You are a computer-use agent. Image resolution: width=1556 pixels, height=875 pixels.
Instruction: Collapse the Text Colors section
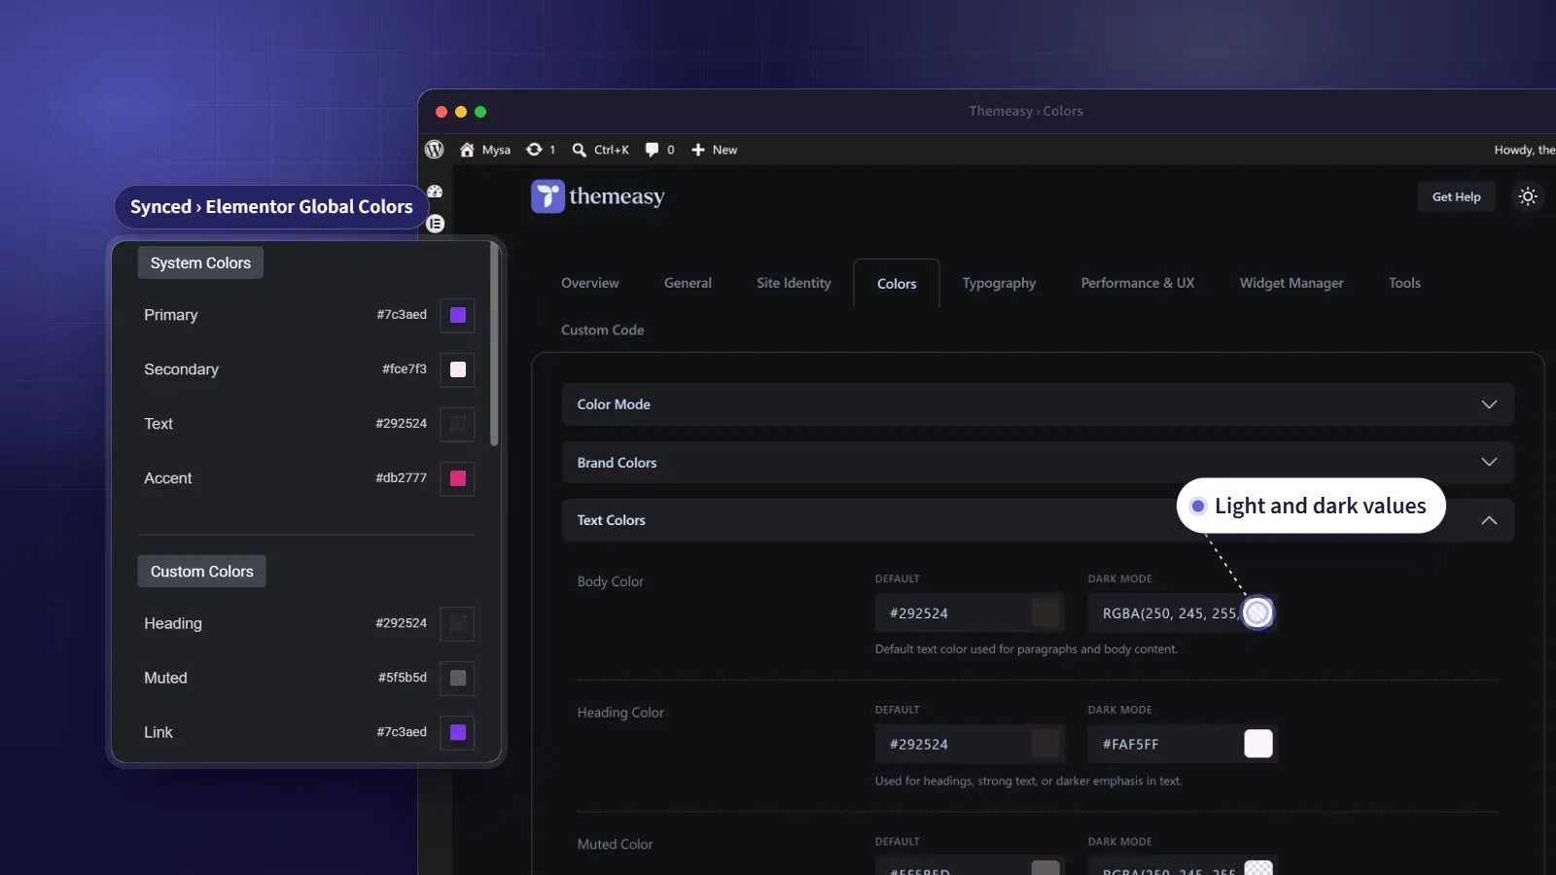click(1038, 520)
